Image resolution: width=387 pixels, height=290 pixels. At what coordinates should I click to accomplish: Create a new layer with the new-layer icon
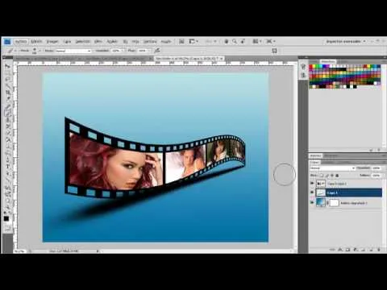[371, 250]
